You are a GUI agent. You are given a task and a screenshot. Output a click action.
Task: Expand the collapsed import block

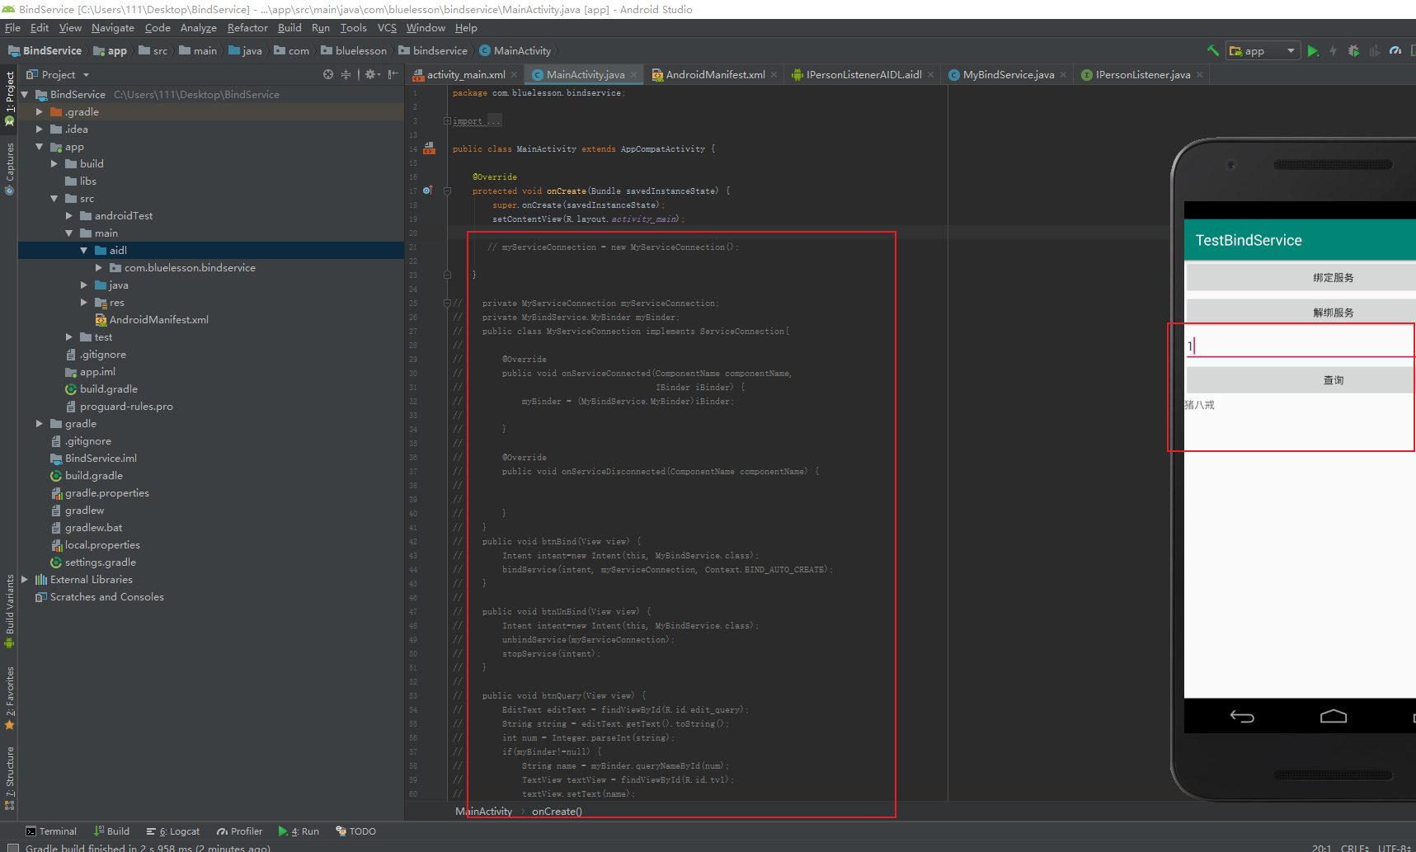tap(447, 121)
